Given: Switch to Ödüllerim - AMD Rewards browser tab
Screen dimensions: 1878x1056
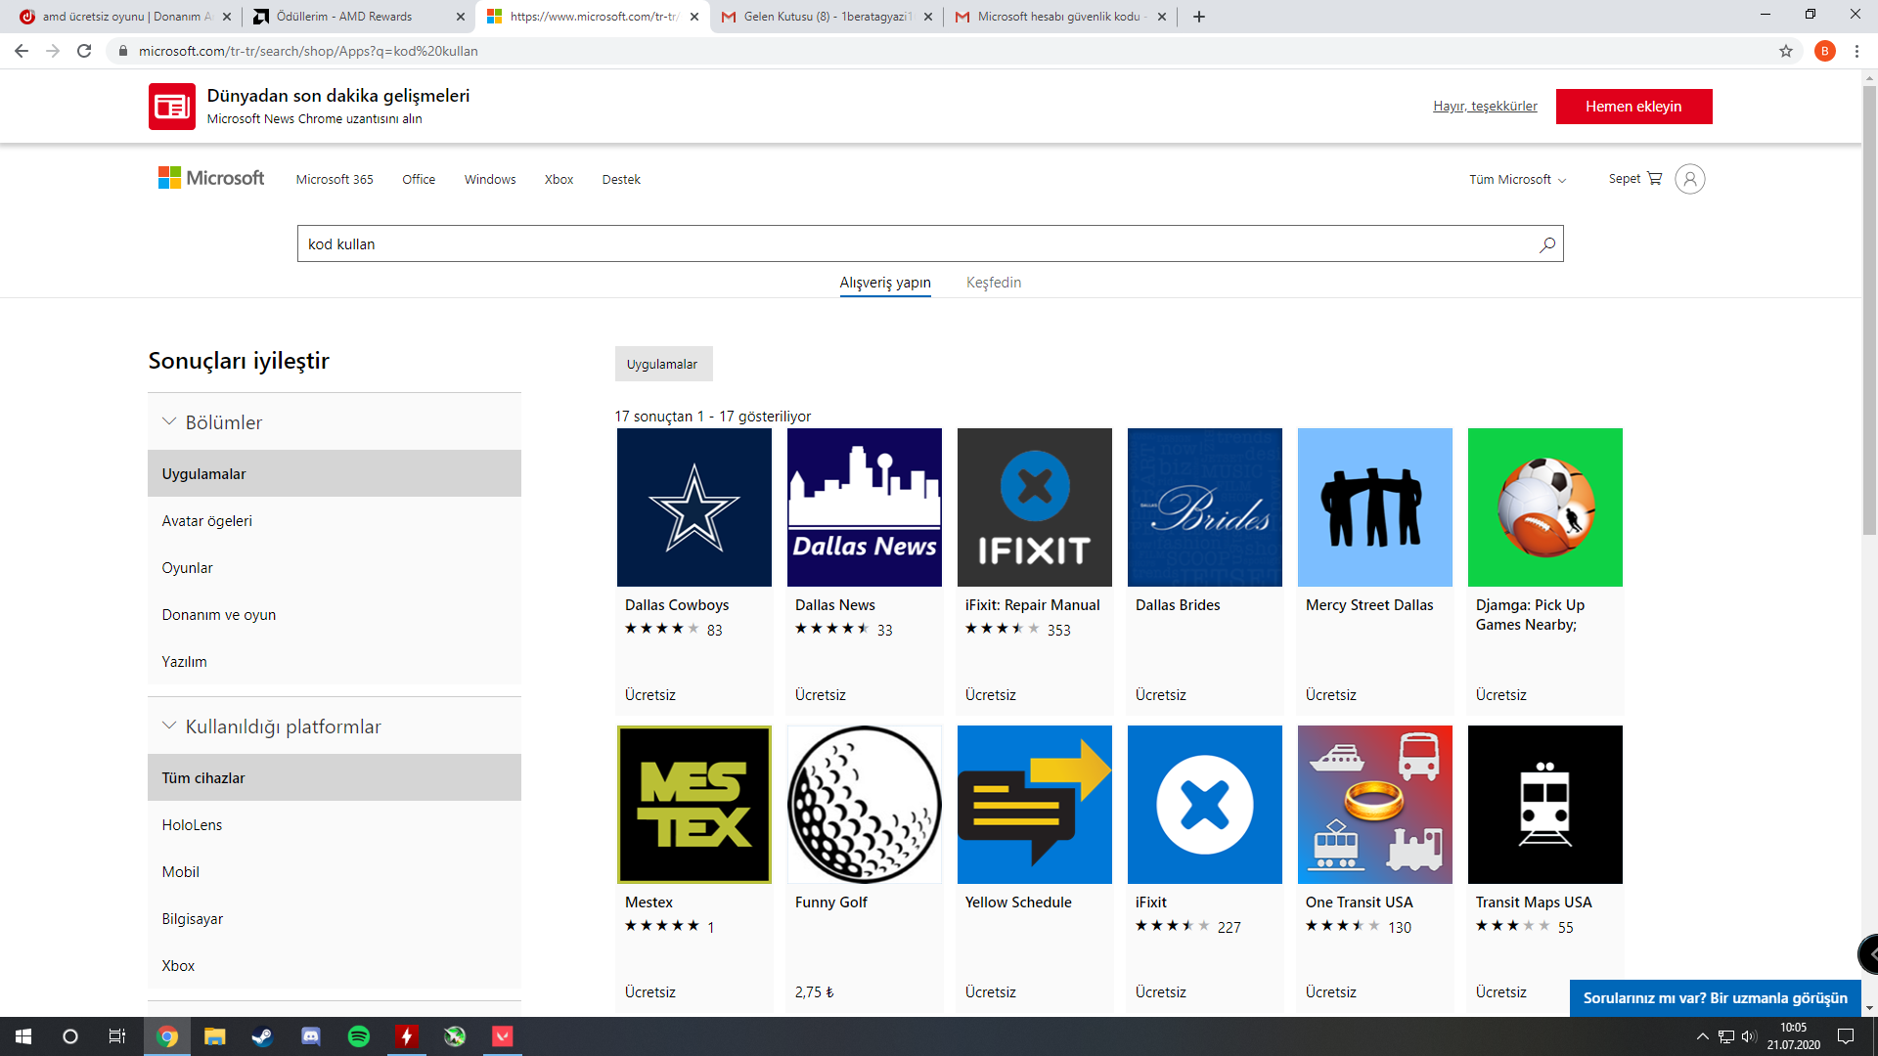Looking at the screenshot, I should pyautogui.click(x=357, y=17).
